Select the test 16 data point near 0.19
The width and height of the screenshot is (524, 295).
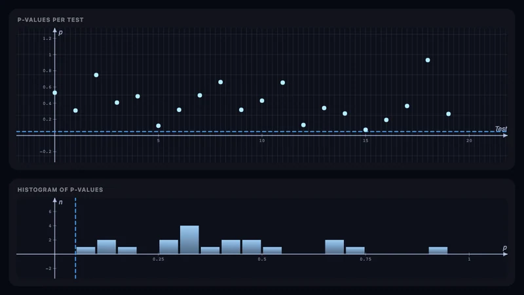[x=386, y=120]
